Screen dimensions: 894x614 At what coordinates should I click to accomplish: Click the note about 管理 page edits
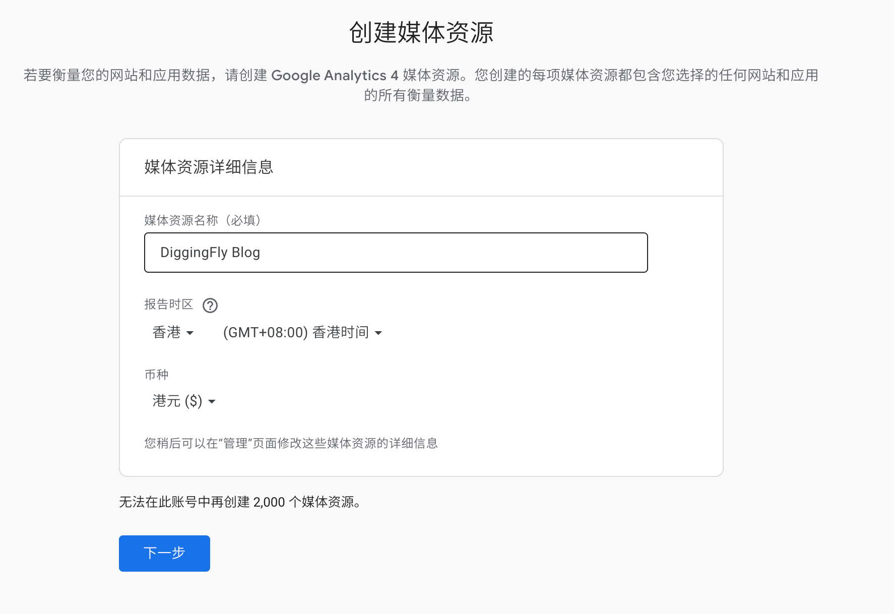pyautogui.click(x=291, y=443)
